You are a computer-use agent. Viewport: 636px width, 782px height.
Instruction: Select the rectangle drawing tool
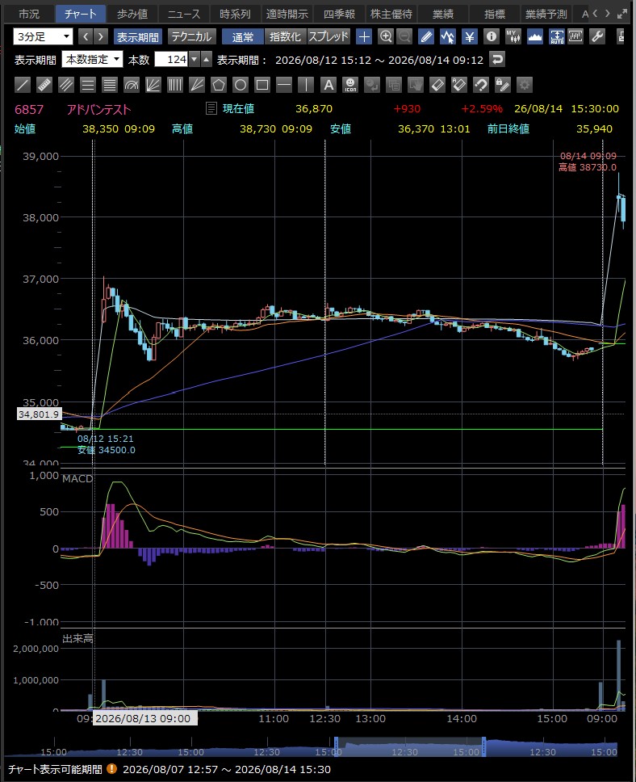coord(262,85)
